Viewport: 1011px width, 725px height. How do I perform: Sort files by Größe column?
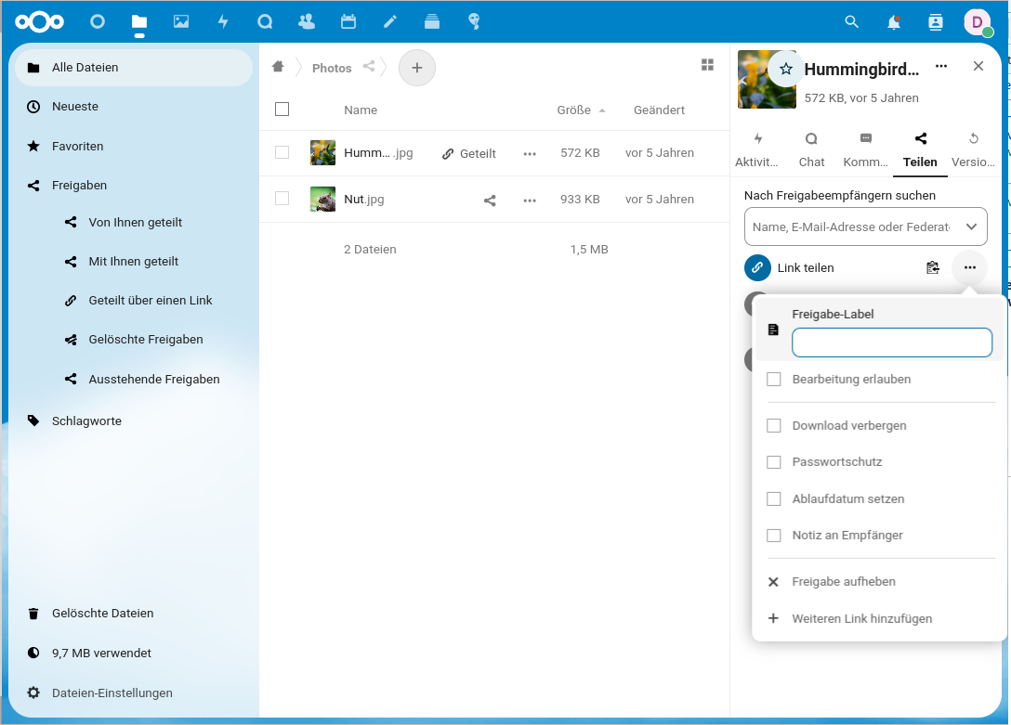coord(573,110)
